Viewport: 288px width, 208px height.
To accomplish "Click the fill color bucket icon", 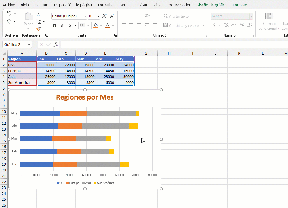I will click(96, 25).
